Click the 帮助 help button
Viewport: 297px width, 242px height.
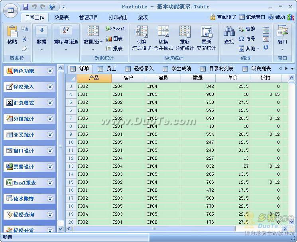[x=277, y=17]
